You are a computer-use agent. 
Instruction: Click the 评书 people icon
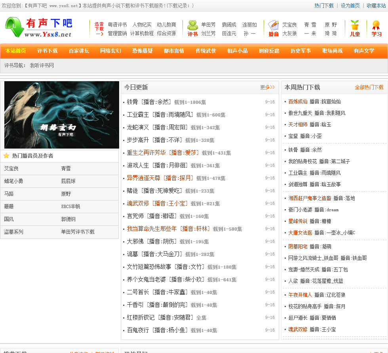[192, 25]
